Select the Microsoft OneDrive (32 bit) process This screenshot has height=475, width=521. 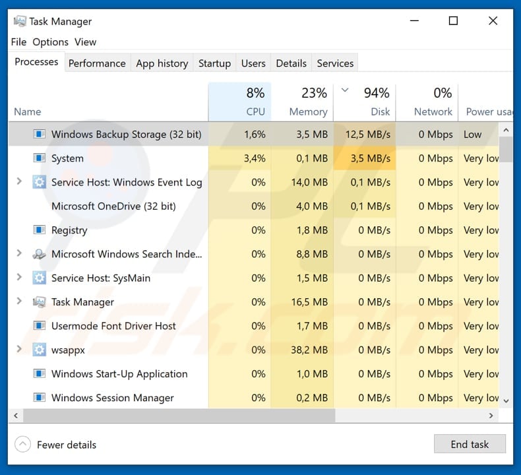point(113,206)
